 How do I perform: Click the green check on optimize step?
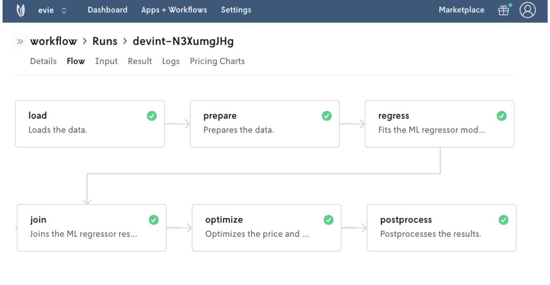click(x=328, y=220)
